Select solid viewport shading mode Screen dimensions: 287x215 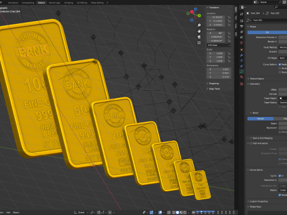pos(178,213)
